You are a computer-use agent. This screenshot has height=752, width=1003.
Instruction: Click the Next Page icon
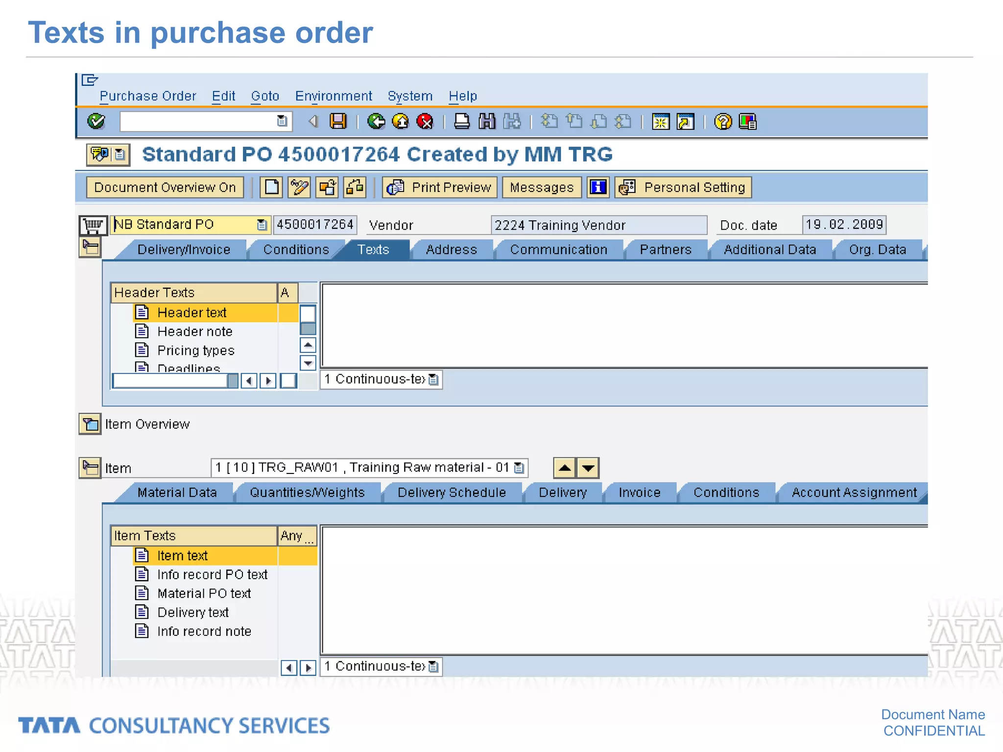point(598,121)
